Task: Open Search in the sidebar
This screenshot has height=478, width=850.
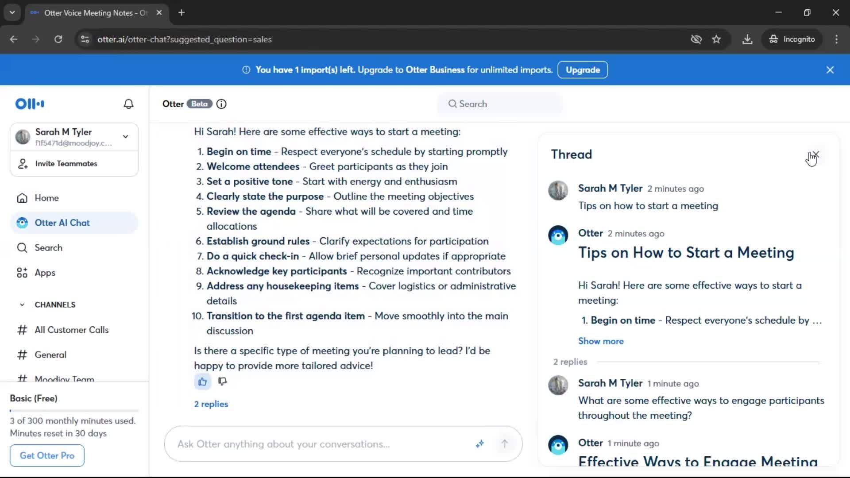Action: point(74,247)
